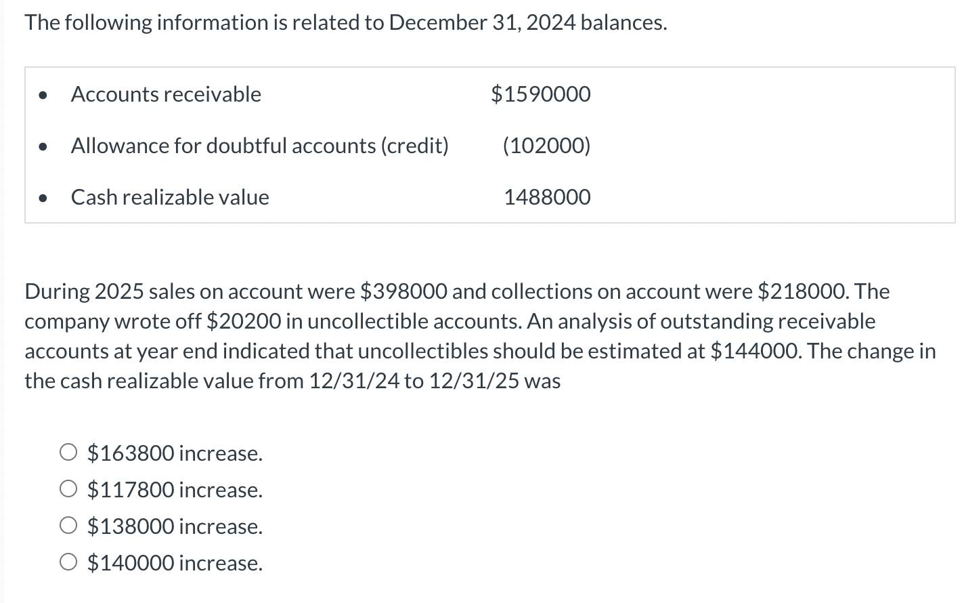The image size is (964, 603).
Task: Click the bullet beside Cash realizable value
Action: (43, 199)
